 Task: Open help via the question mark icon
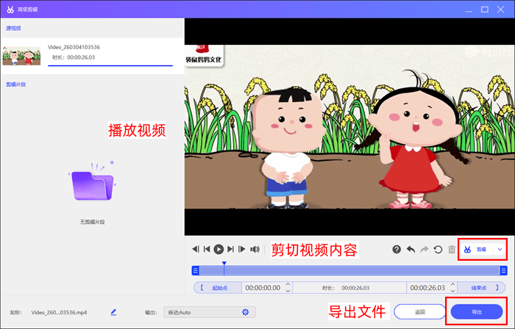pos(397,250)
